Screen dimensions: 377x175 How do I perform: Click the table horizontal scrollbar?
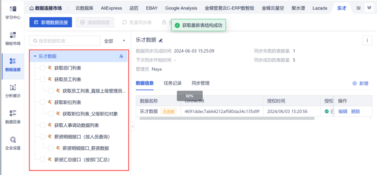pos(227,118)
